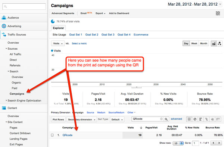Open Landing Pages in the sidebar
Screen dimensions: 224x147
coord(18,139)
